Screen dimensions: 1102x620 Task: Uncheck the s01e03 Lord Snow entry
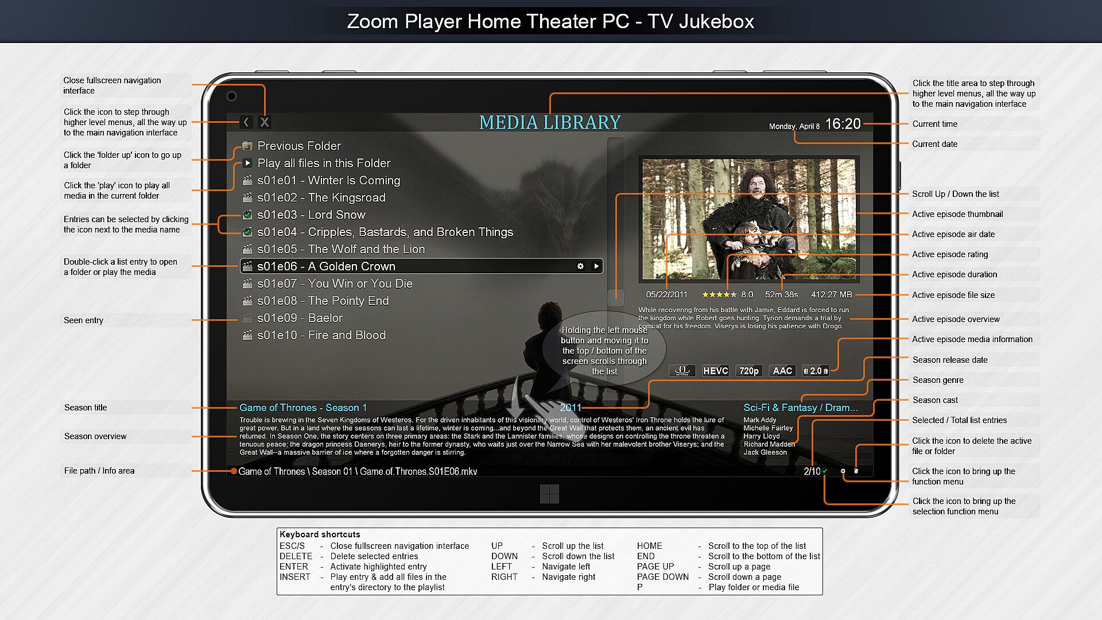(247, 215)
